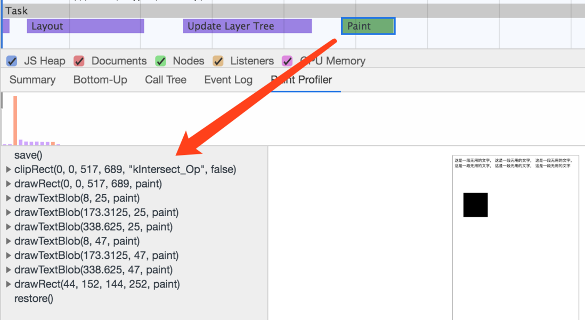Expand drawTextBlob(173.3125, 25, paint)
This screenshot has width=585, height=320.
tap(9, 212)
